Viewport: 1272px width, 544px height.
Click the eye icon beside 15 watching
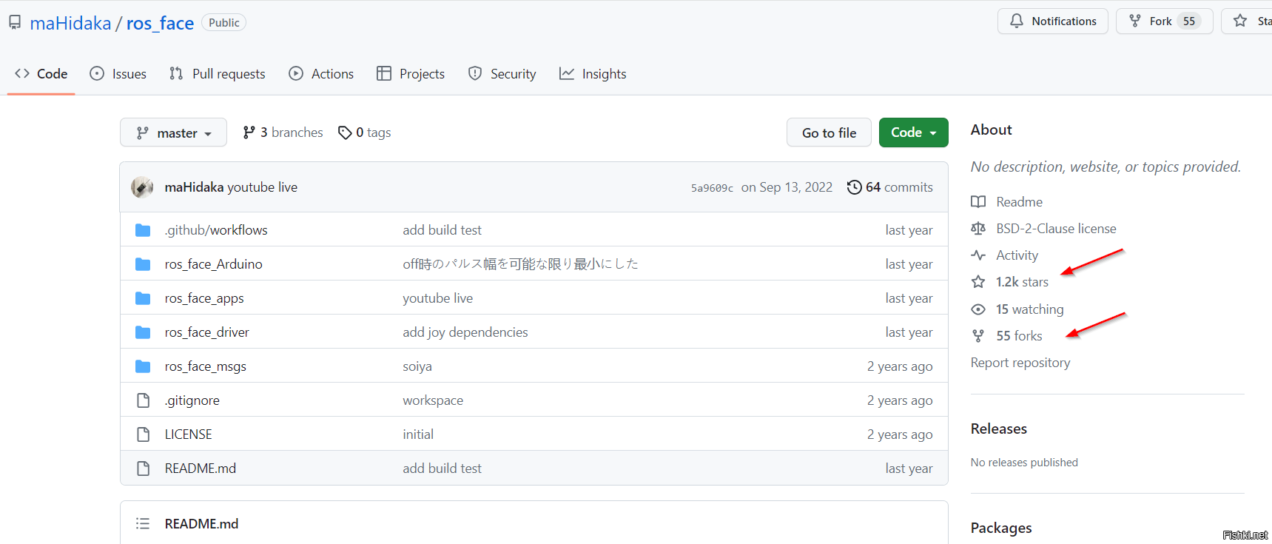tap(978, 309)
